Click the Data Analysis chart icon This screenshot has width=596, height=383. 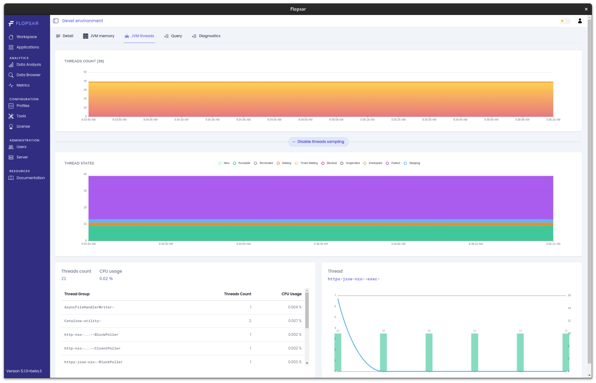pos(11,65)
